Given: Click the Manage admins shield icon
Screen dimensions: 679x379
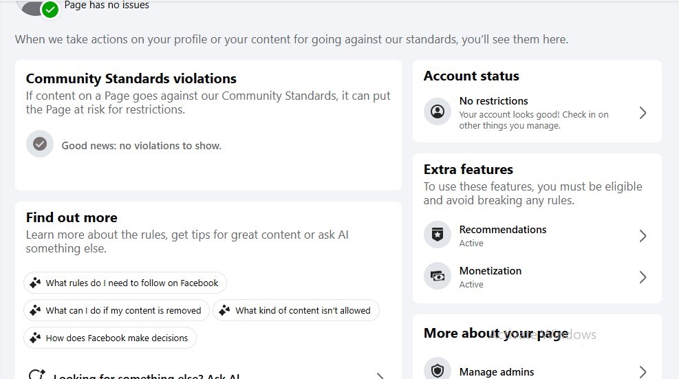Looking at the screenshot, I should 438,371.
